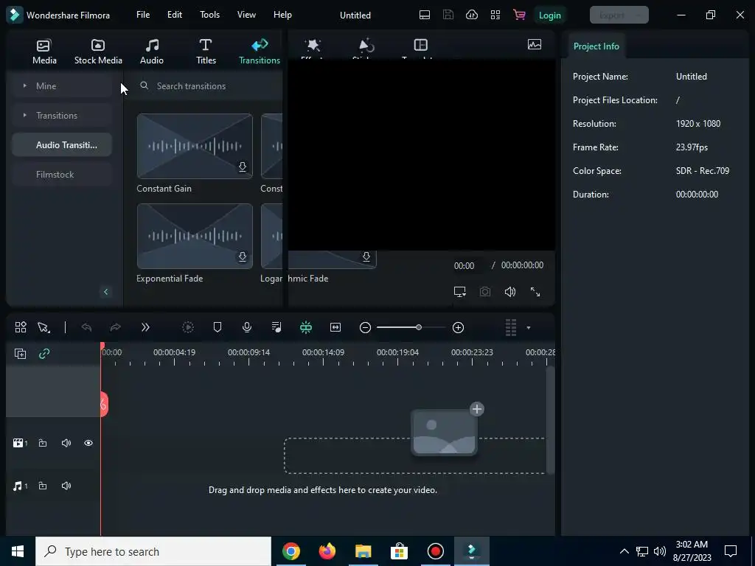Screen dimensions: 755x566
Task: Expand more tools double chevron
Action: coord(145,327)
